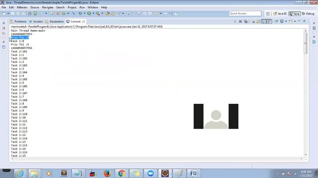Open the Source menu

click(35, 7)
